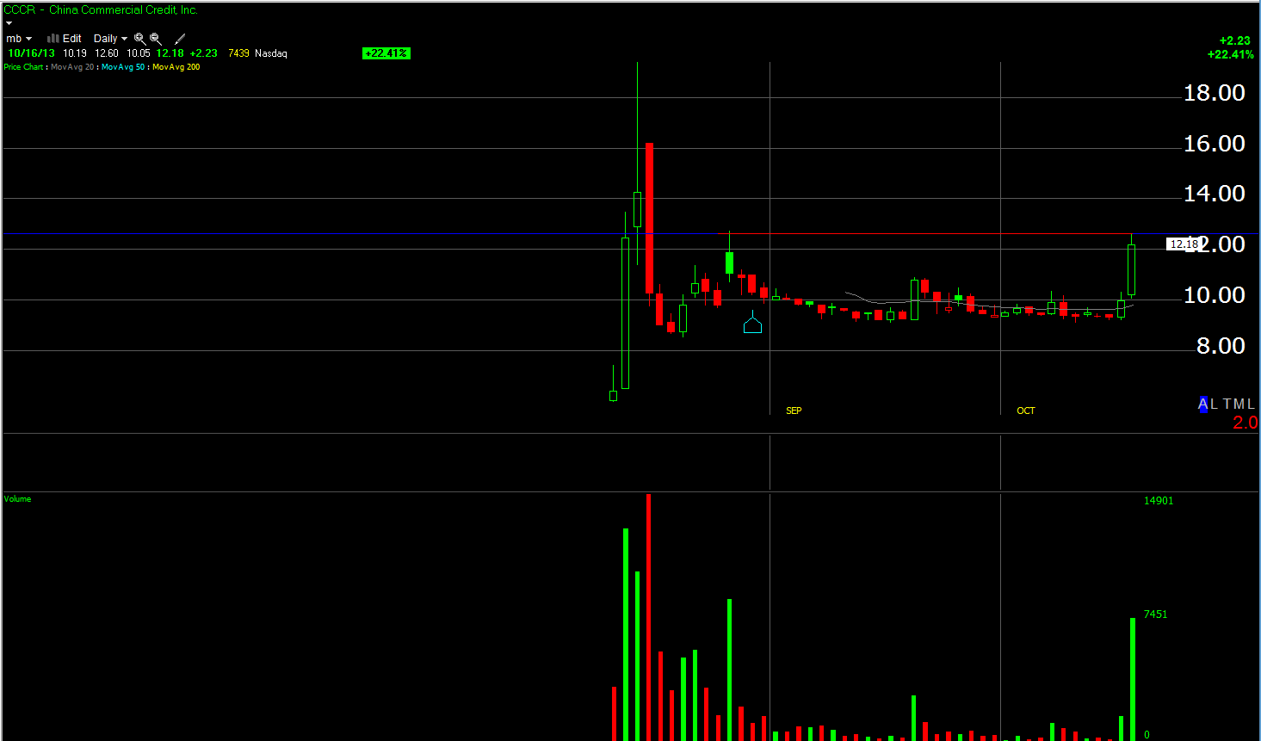Zoom in on the chart with magnifier plus
This screenshot has height=741, width=1261.
[139, 39]
